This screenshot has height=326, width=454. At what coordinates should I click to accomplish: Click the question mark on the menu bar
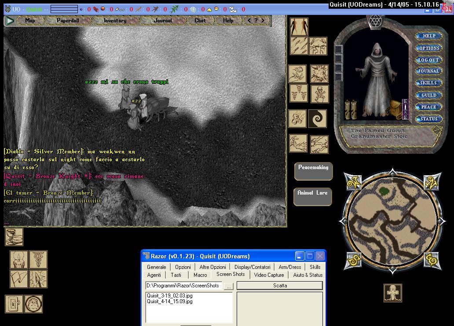point(256,21)
